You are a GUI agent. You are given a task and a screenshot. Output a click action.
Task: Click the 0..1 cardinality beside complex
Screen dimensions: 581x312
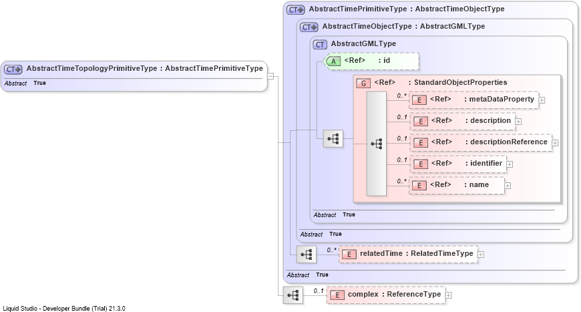(x=319, y=291)
